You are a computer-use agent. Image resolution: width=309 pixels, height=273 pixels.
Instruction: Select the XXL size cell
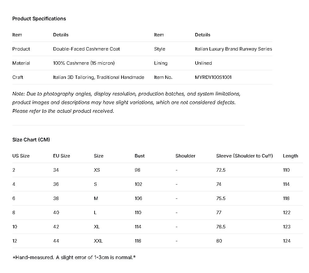(98, 241)
